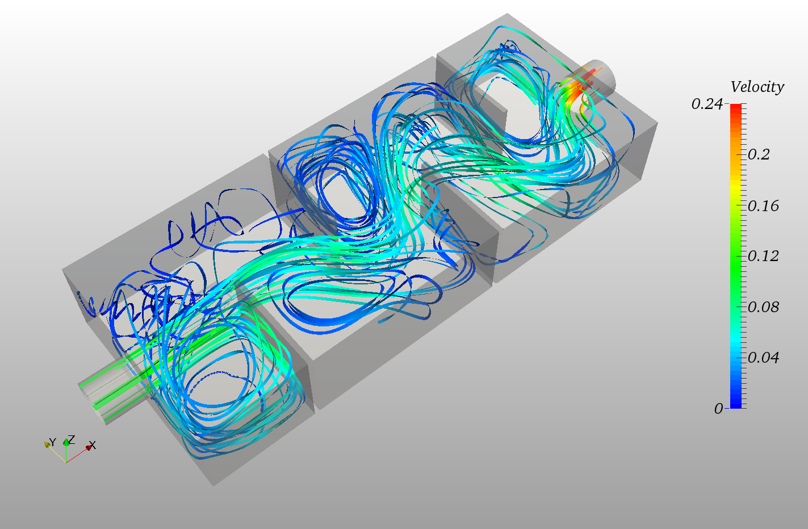Click the 0.24 maximum value label

(x=706, y=104)
